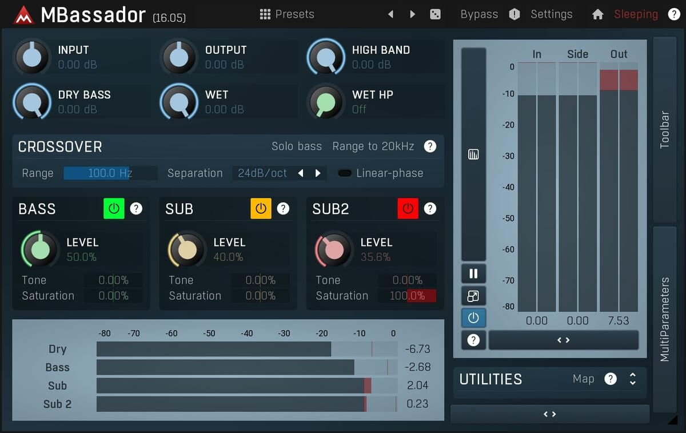Click the crossover help question icon
This screenshot has height=433, width=686.
[x=430, y=146]
